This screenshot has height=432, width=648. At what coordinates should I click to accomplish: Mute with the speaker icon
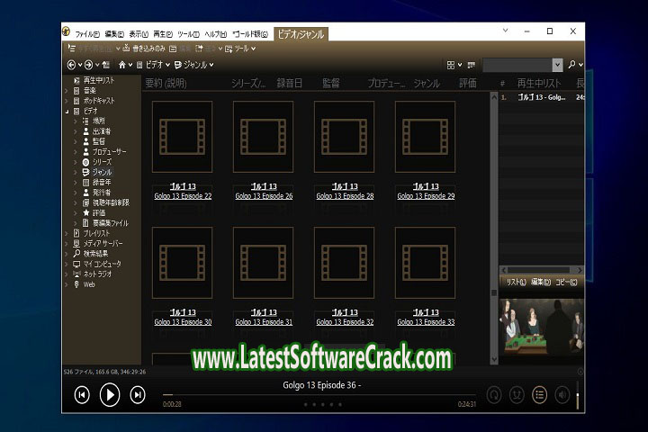(562, 395)
